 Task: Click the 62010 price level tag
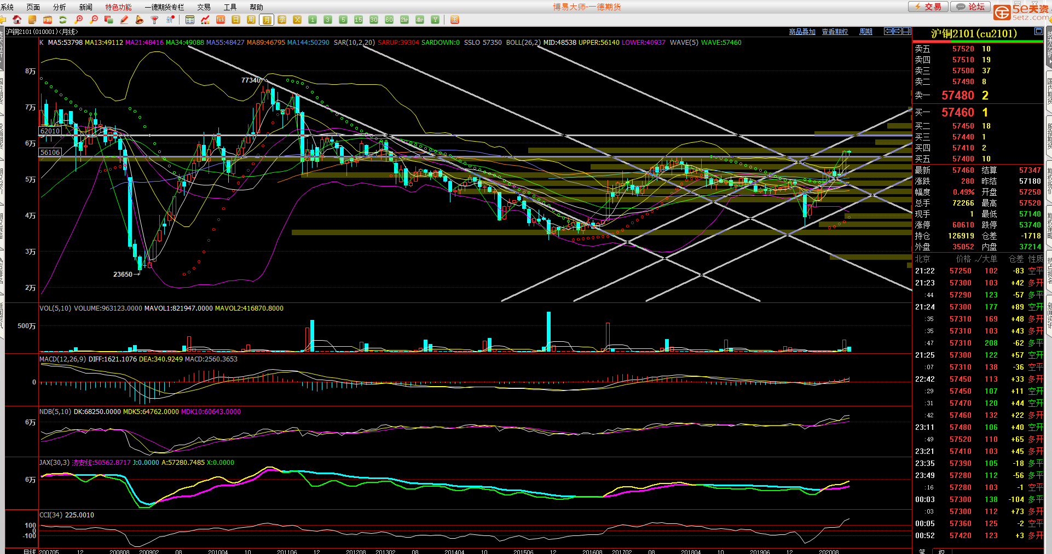point(50,131)
